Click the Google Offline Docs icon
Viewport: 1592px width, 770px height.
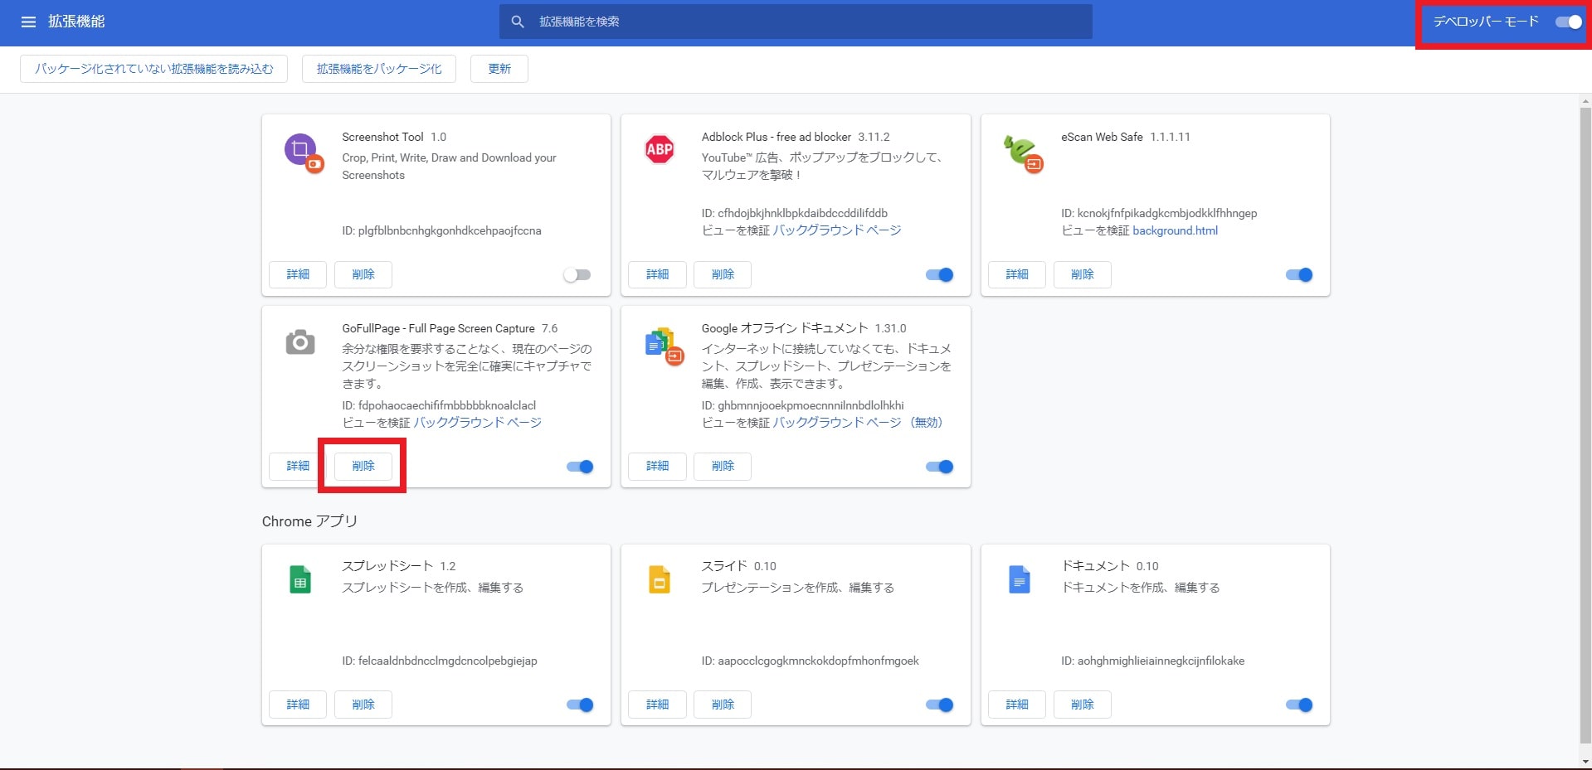click(664, 346)
